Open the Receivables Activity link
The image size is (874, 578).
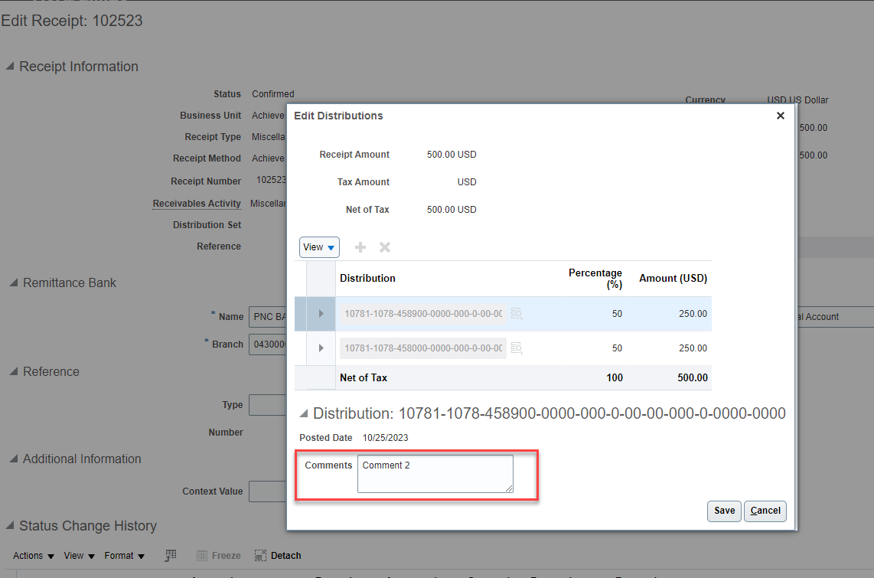[197, 203]
